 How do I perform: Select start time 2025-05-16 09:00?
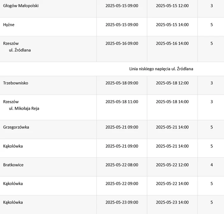[x=122, y=43]
